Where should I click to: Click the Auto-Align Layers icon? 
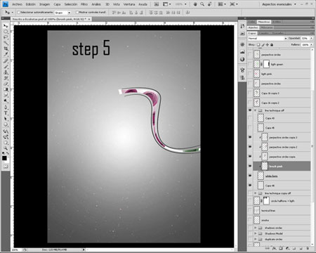pos(187,13)
